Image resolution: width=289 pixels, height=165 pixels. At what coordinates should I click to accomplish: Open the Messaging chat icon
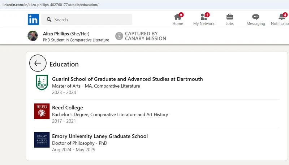tap(256, 17)
